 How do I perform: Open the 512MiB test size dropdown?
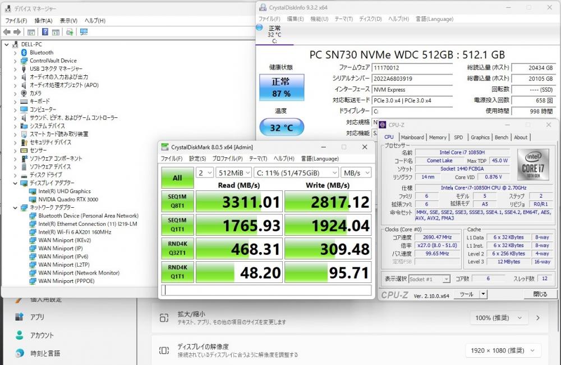tap(233, 173)
